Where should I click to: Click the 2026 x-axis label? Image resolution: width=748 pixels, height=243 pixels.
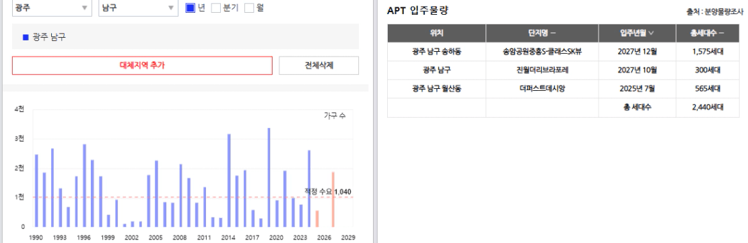click(x=325, y=237)
